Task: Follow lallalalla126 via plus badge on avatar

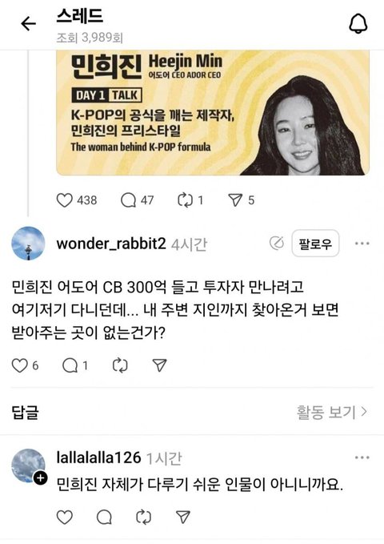Action: (x=40, y=478)
